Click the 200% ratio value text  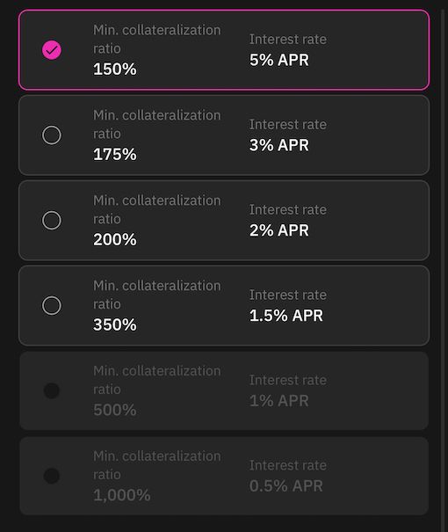point(115,239)
